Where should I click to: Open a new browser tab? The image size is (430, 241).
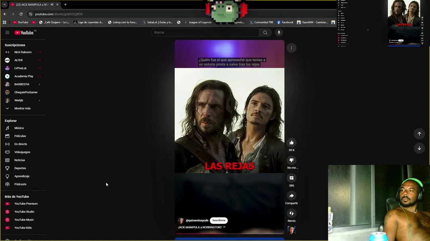click(x=65, y=5)
